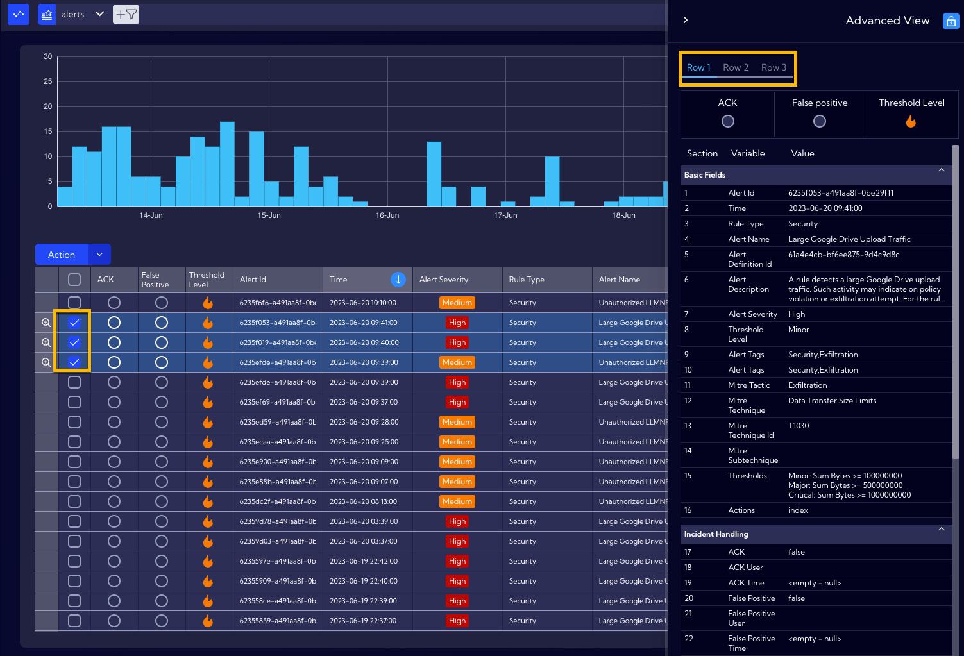Zoom into the 09:40:00 alert row magnifier
This screenshot has height=656, width=964.
click(46, 342)
